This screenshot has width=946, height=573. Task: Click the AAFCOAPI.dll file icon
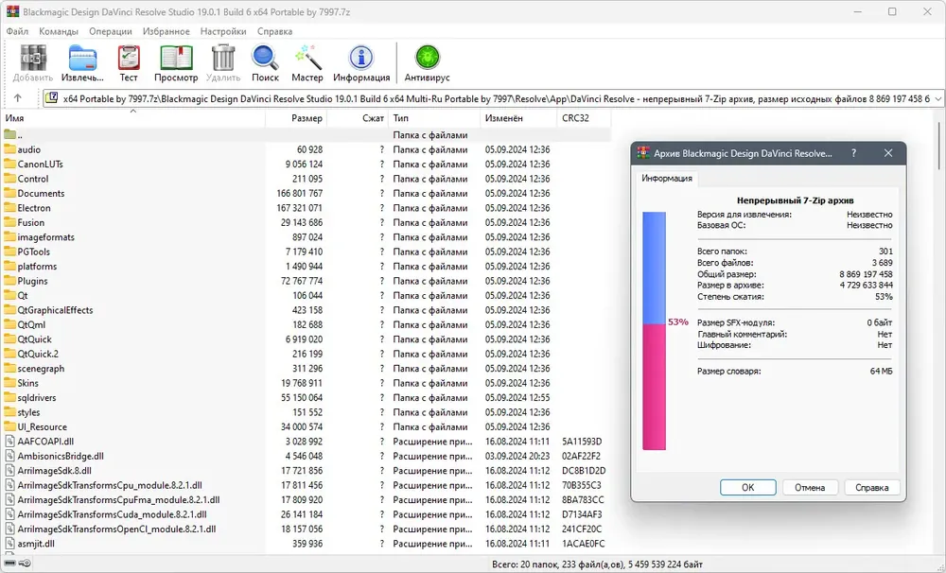coord(9,442)
